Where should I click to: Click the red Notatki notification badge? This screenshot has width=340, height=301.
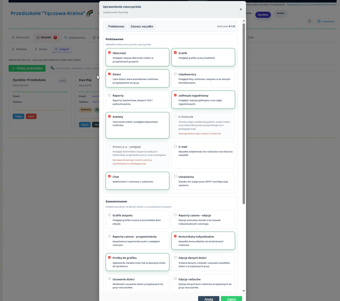coord(55,37)
